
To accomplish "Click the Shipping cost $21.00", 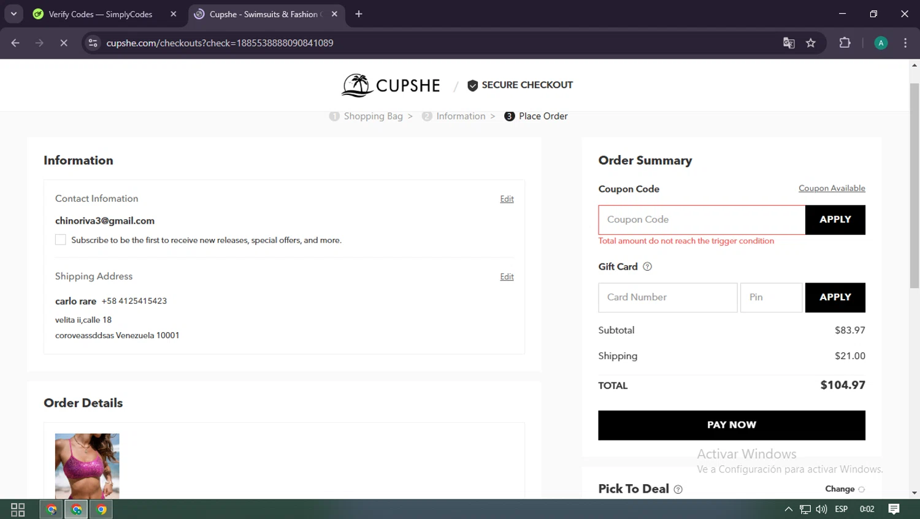I will point(850,356).
